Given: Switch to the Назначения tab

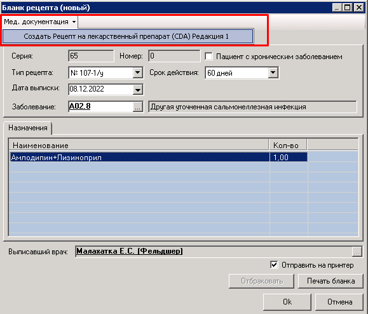Looking at the screenshot, I should pos(28,128).
